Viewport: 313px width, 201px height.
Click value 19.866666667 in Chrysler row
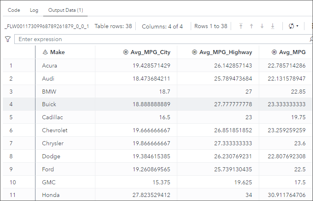(151, 143)
